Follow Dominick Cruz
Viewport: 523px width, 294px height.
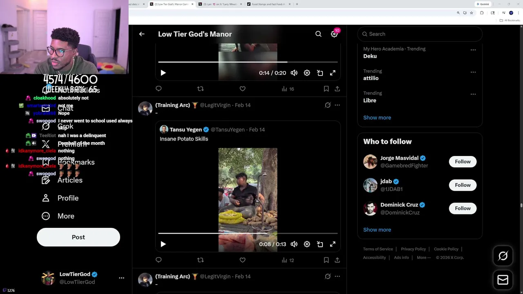tap(463, 208)
